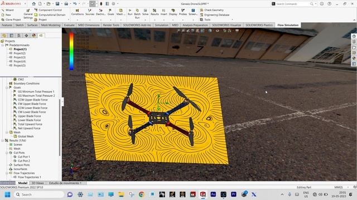
Task: Click the hide/show items eye icon in viewport
Action: [x=218, y=31]
